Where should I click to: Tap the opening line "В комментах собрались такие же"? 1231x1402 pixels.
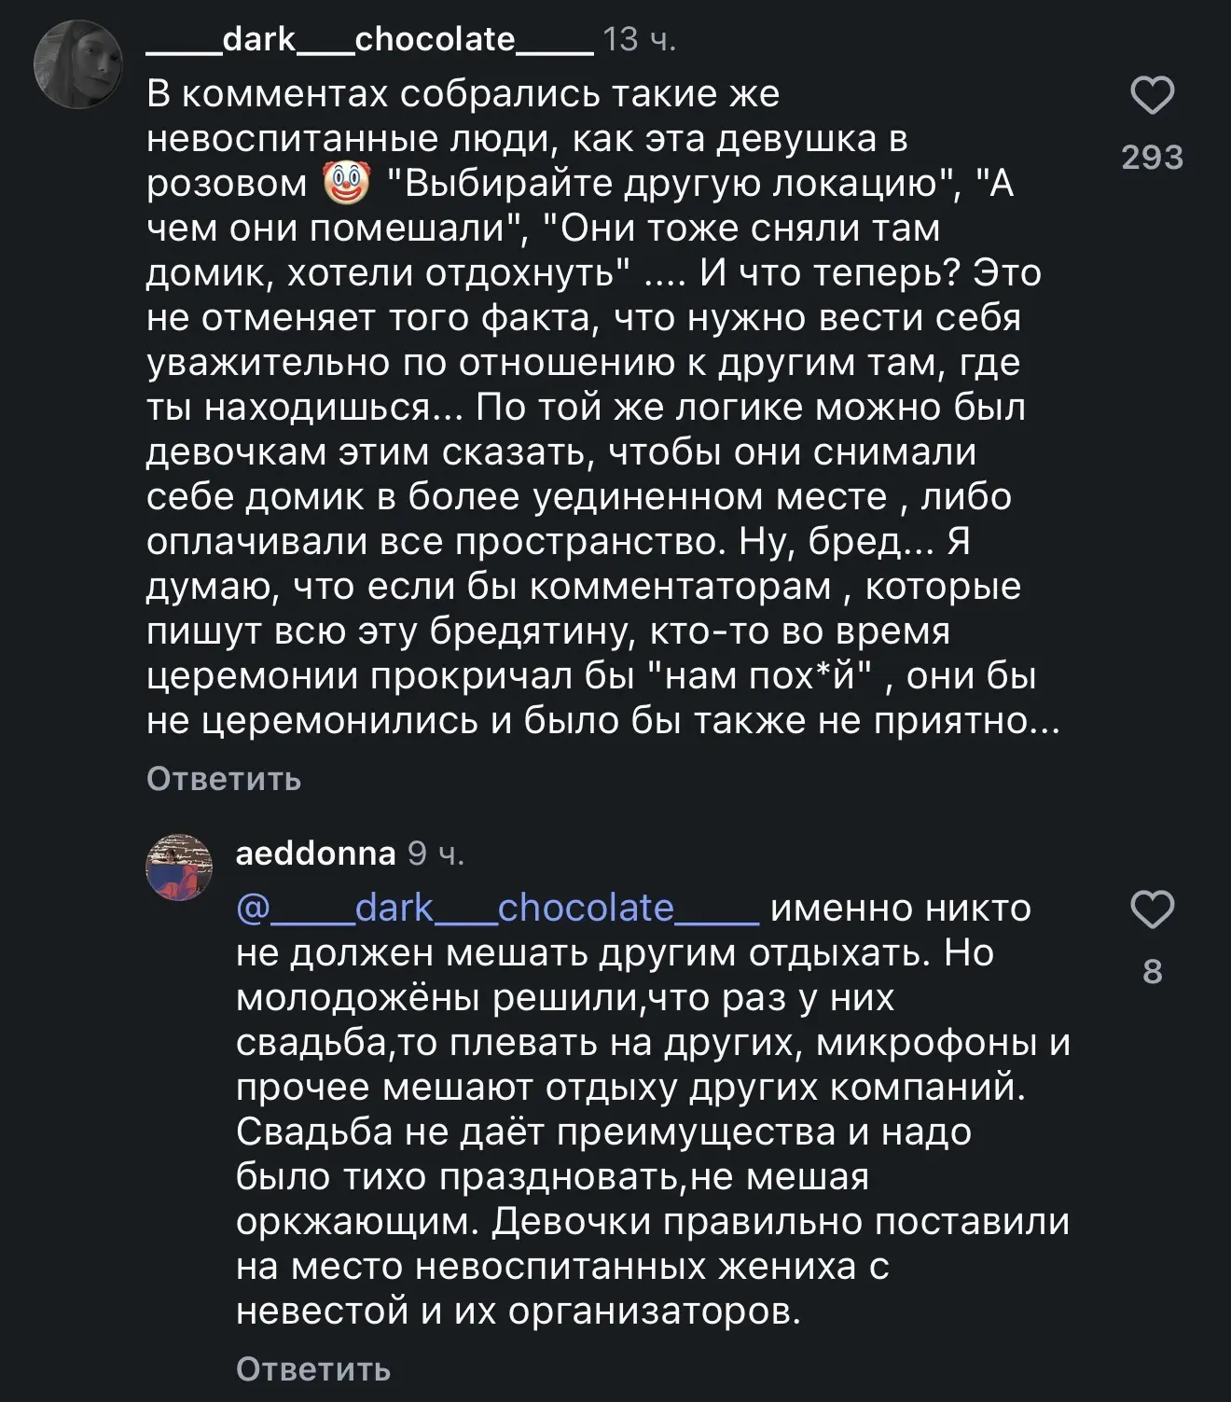463,94
